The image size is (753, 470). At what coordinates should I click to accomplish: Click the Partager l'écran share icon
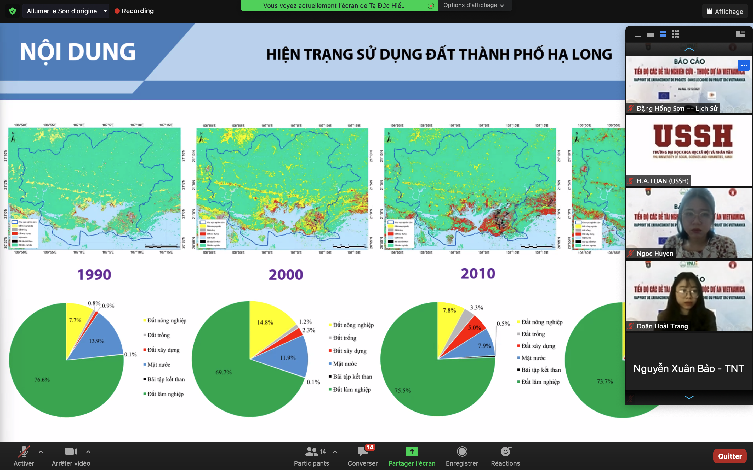412,451
